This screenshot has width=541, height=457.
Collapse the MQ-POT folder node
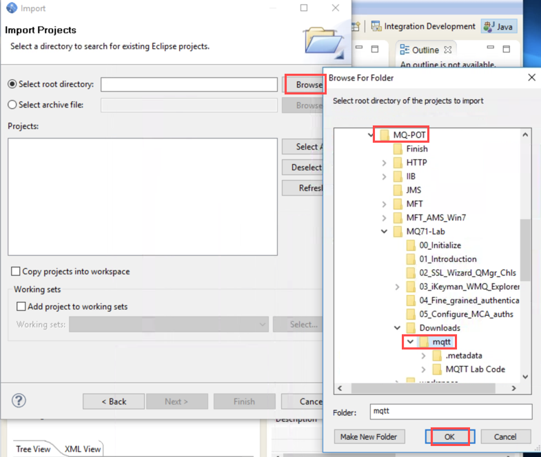point(371,134)
